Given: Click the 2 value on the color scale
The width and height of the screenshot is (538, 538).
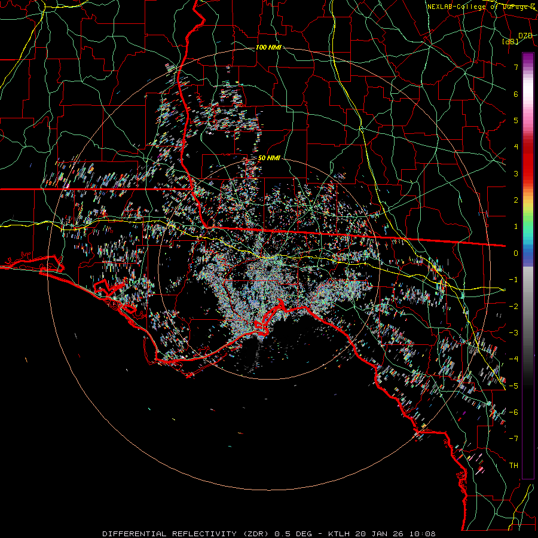Looking at the screenshot, I should coord(516,200).
